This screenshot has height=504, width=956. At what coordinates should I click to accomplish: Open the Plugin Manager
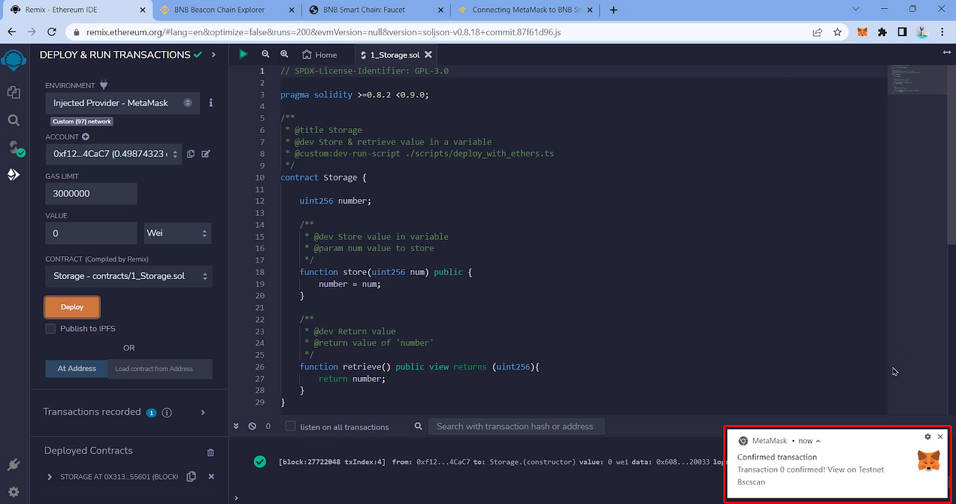[14, 464]
